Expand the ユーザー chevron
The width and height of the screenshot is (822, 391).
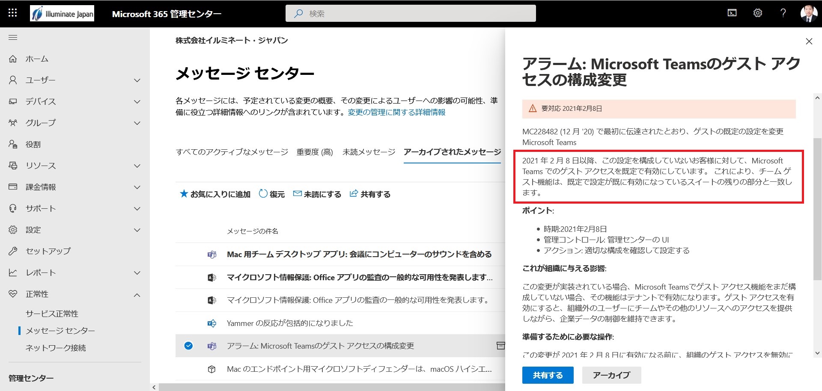click(x=137, y=80)
